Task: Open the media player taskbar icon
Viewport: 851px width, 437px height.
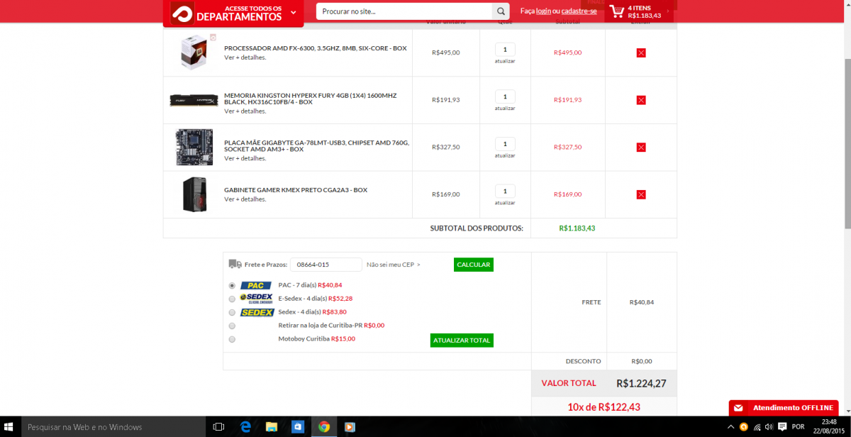Action: point(349,427)
